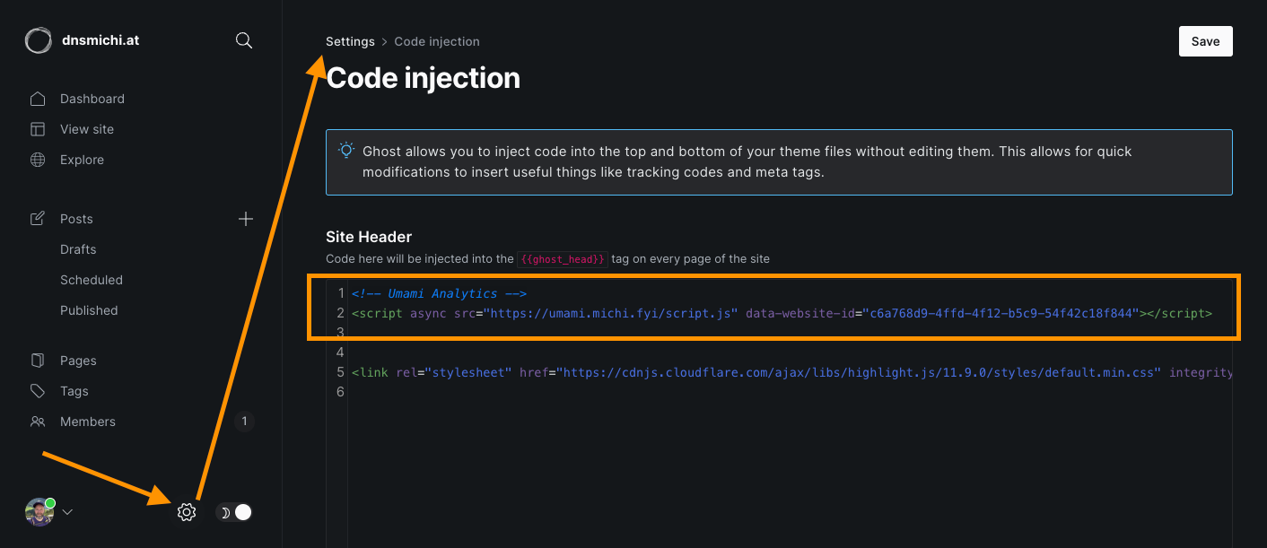
Task: Open Pages in the sidebar
Action: [x=78, y=361]
